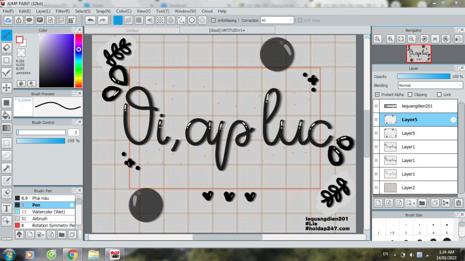Hide the lequangdien201 layer
465x261 pixels.
point(376,106)
